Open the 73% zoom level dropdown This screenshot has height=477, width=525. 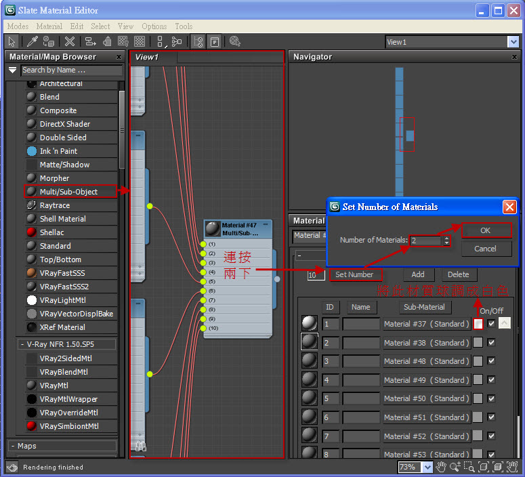click(x=427, y=467)
